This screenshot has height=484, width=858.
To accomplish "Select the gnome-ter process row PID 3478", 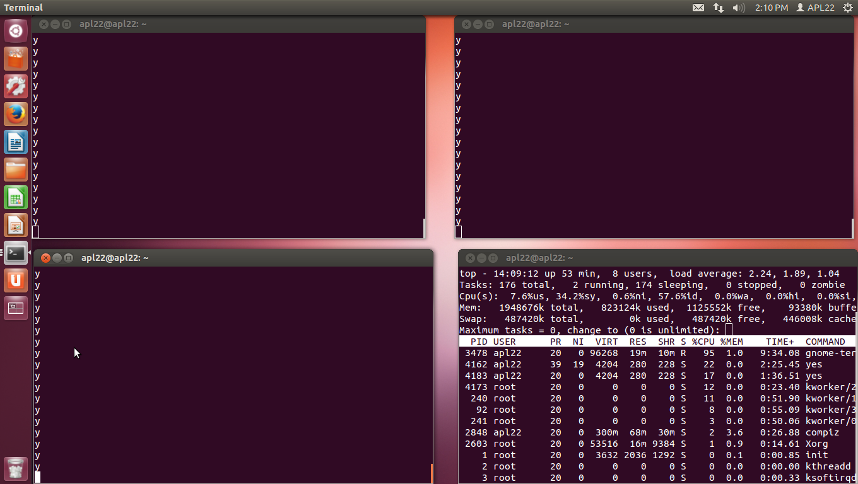I will [x=658, y=353].
